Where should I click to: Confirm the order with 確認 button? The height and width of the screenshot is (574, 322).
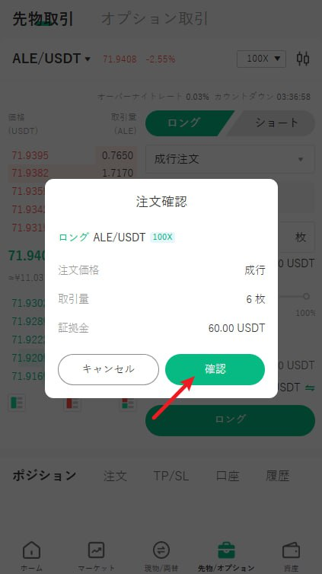(x=215, y=369)
